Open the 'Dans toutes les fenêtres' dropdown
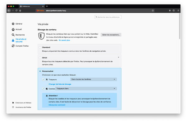Image resolution: width=187 pixels, height=122 pixels. coord(93,79)
